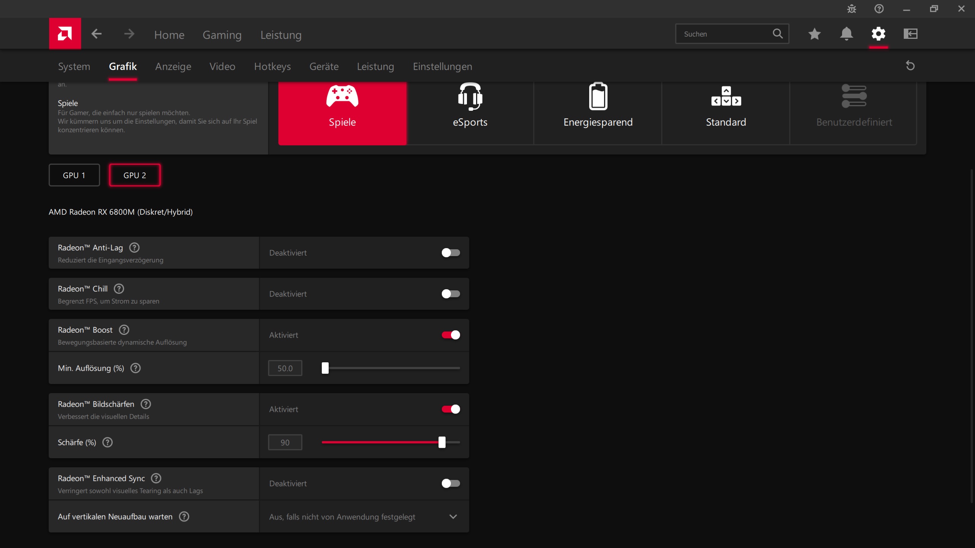Disable the Radeon Boost toggle
The height and width of the screenshot is (548, 975).
point(451,335)
